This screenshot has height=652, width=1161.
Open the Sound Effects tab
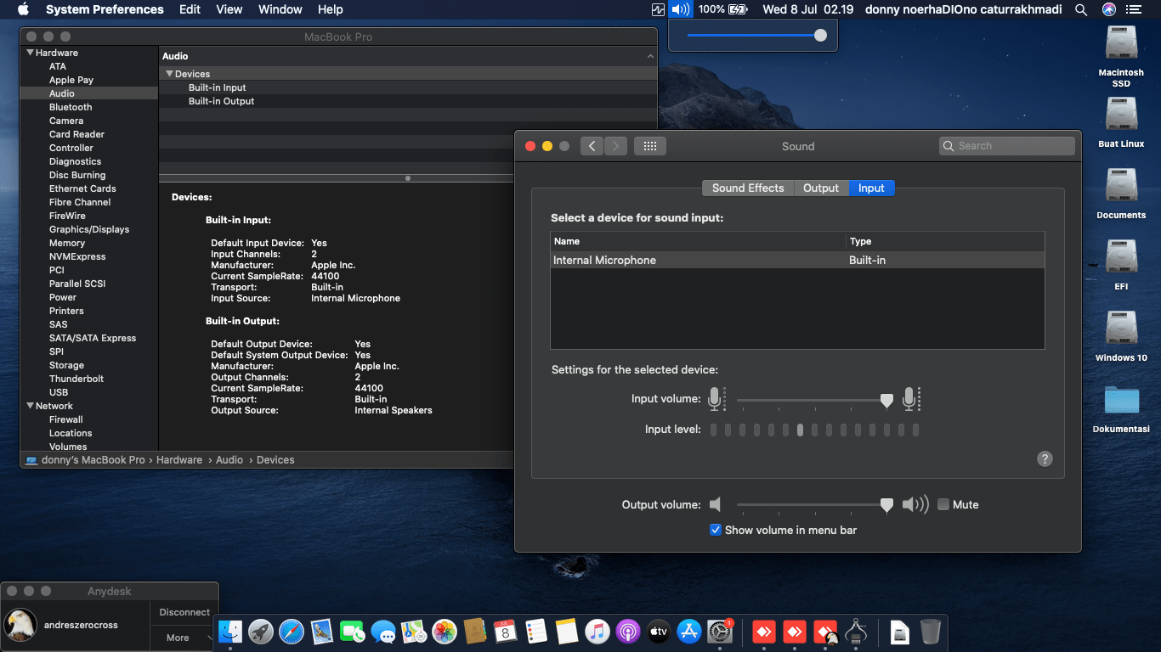pyautogui.click(x=748, y=188)
